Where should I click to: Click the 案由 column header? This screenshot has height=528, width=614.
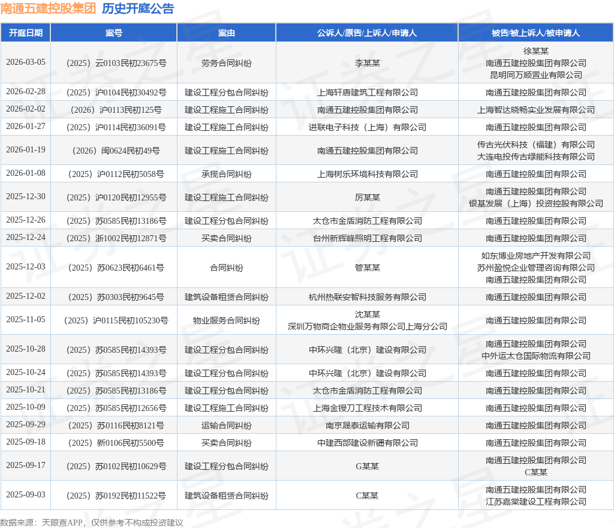coord(226,33)
